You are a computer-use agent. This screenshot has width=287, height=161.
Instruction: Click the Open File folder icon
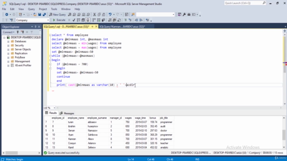[x=35, y=14]
